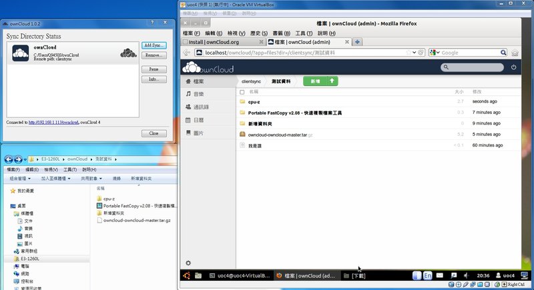Select the ownCloud sync folder entry

tap(73, 53)
